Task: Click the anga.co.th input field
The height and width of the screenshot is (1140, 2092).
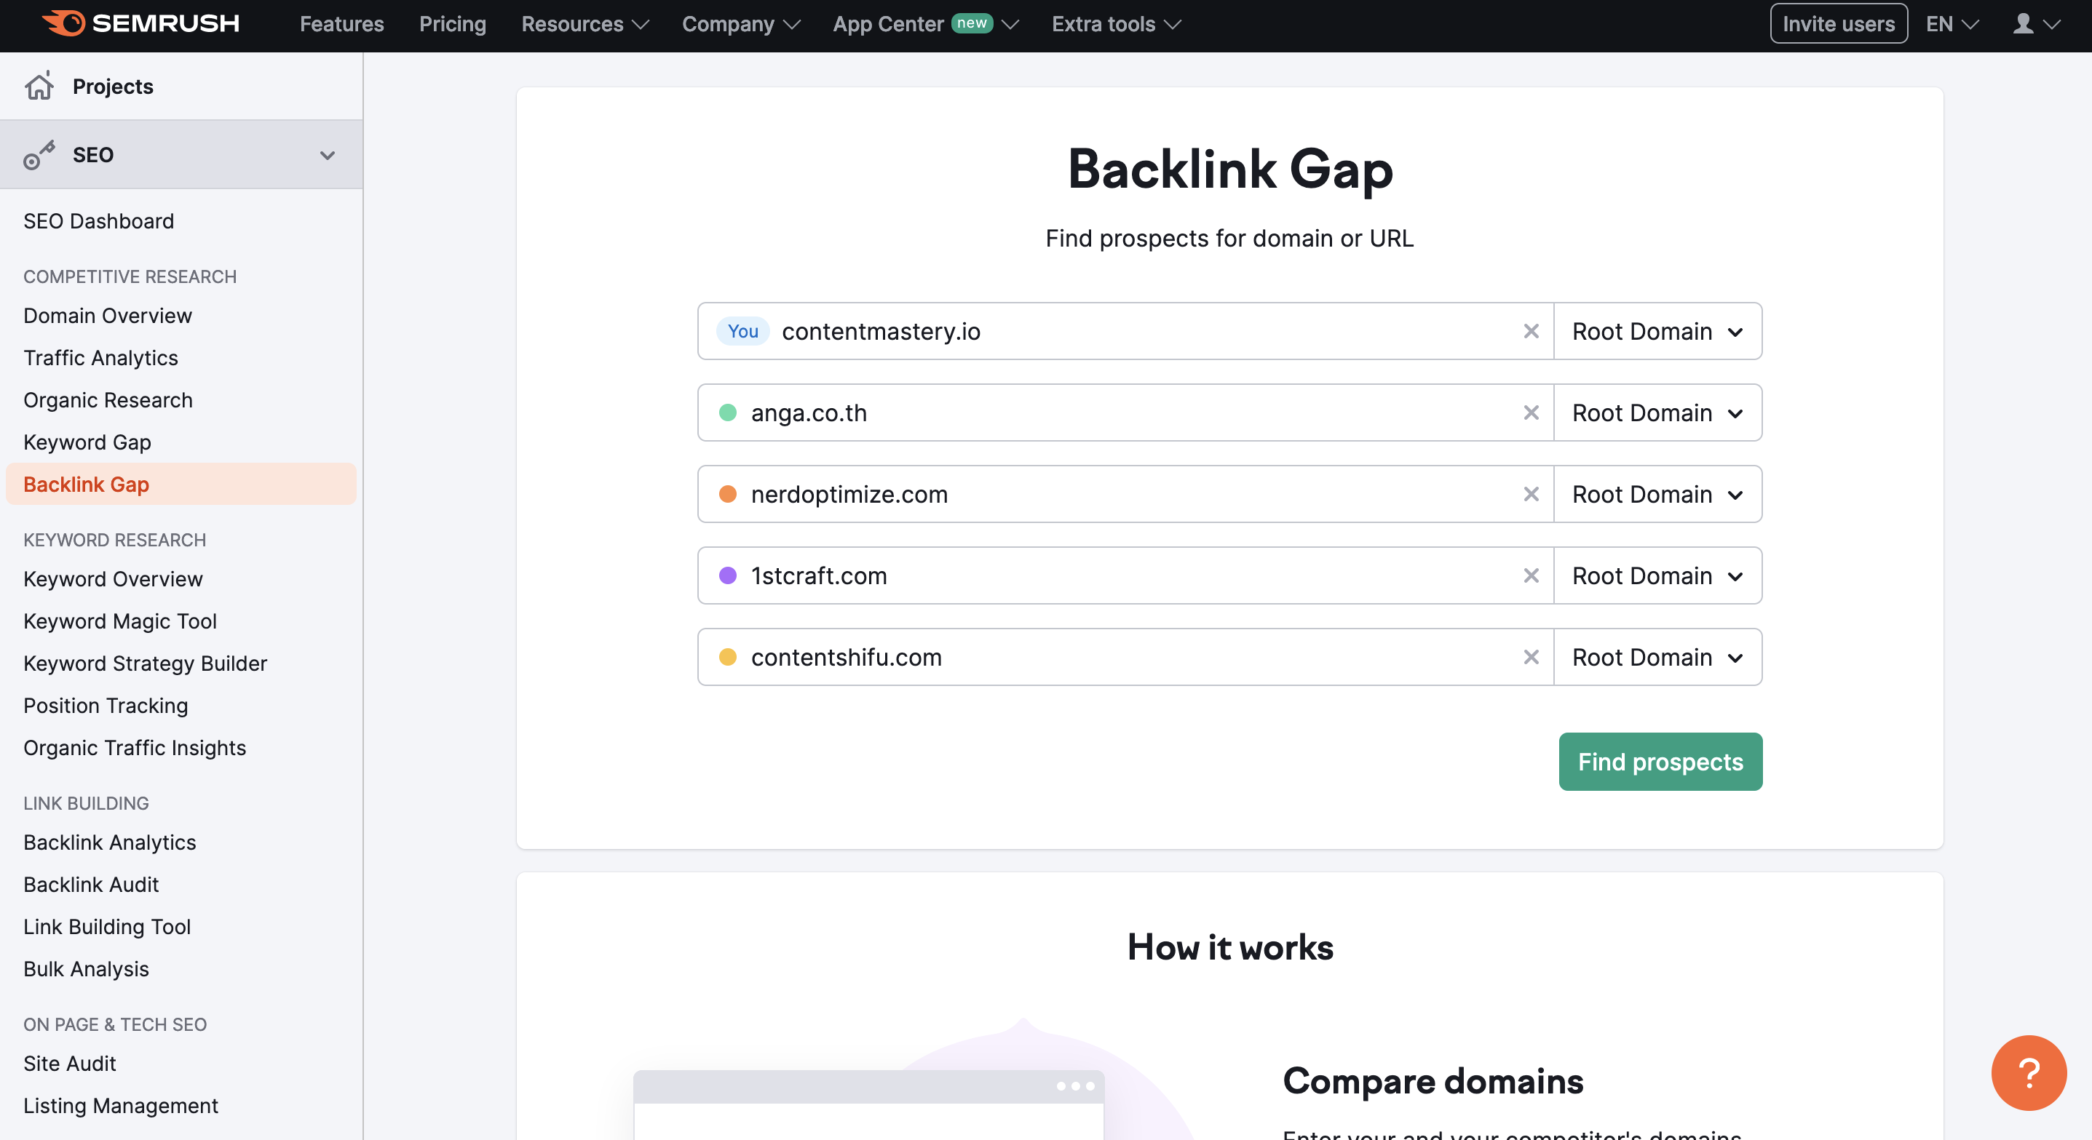Action: 1125,413
